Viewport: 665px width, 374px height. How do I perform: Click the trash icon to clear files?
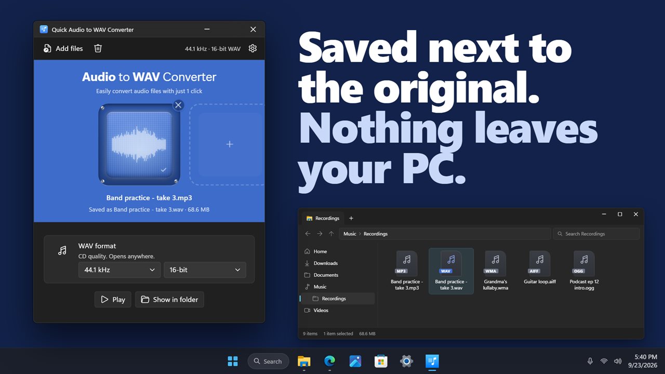pos(98,48)
